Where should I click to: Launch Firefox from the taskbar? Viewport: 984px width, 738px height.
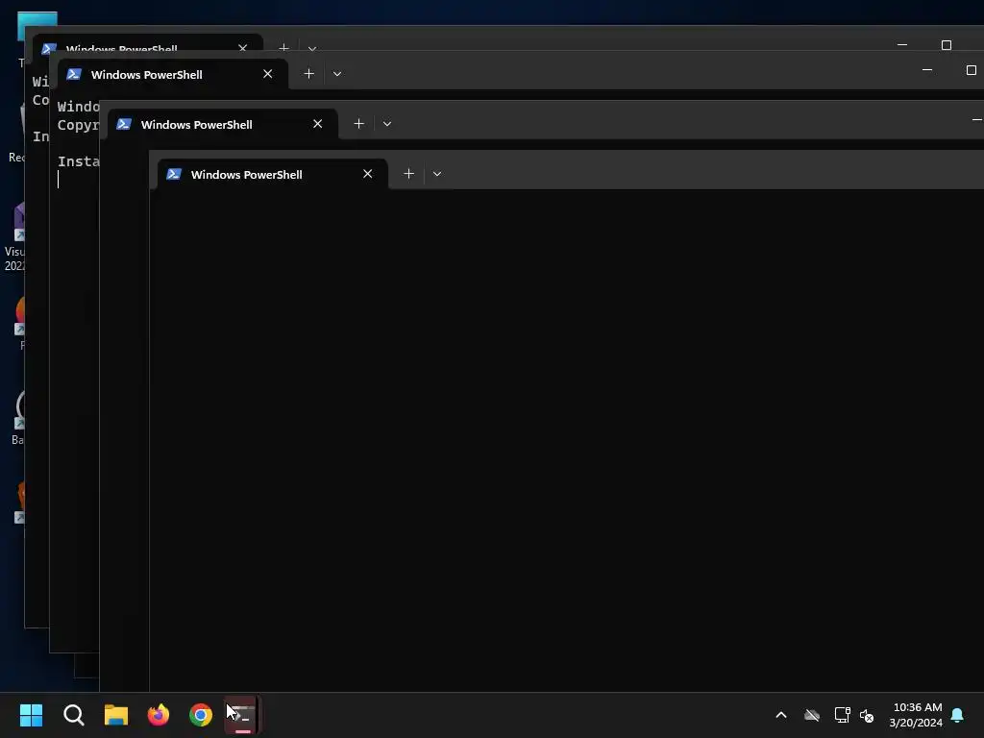coord(159,715)
